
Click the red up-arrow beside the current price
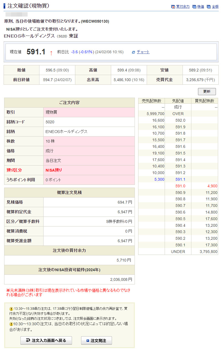51,52
